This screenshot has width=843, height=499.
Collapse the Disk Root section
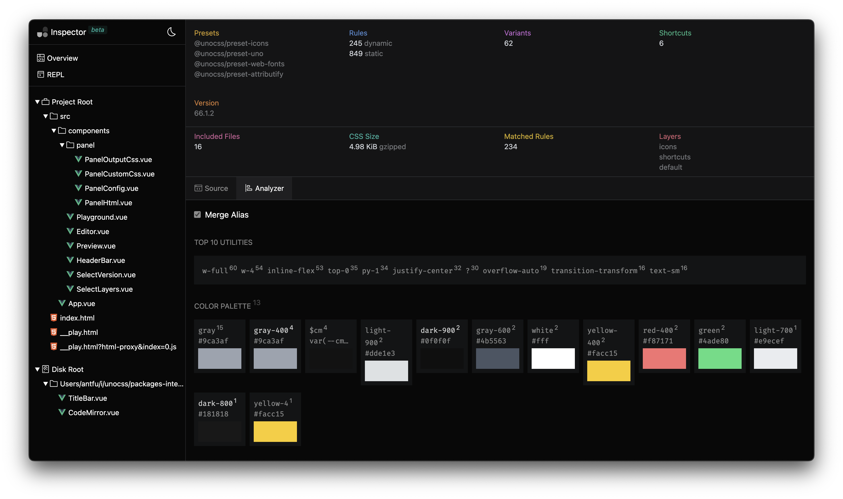pyautogui.click(x=37, y=369)
